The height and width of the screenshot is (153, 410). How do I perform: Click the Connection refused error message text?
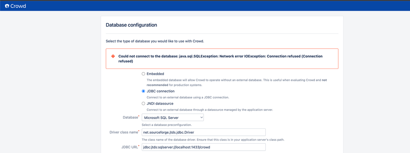coord(221,59)
